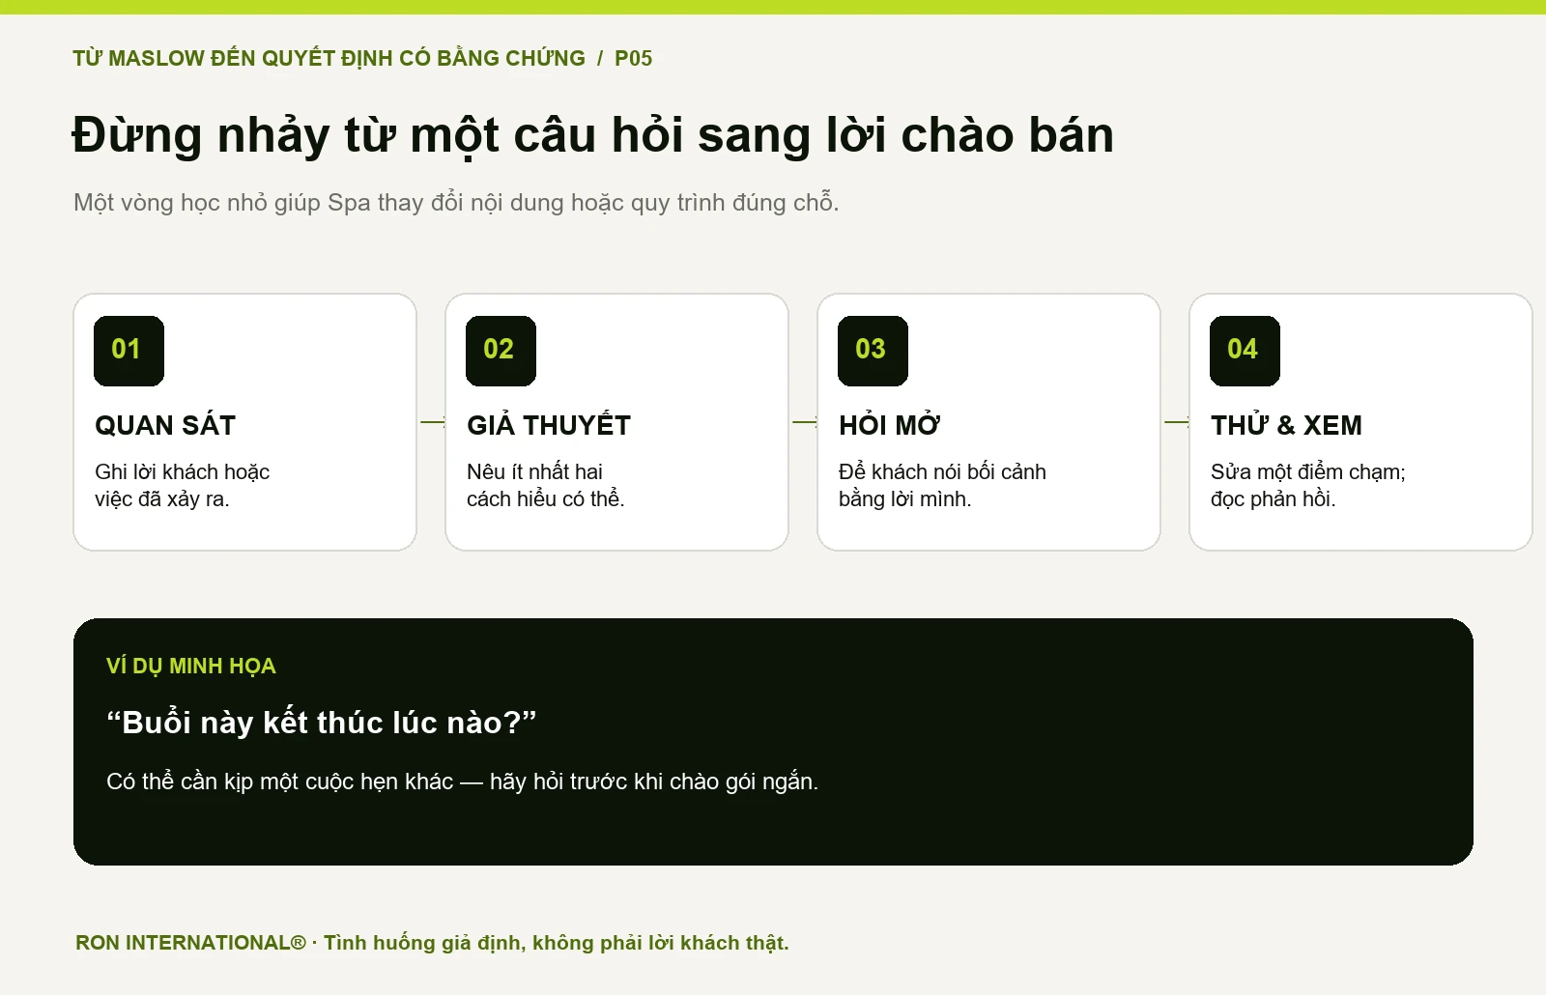Click the footer note "Tình huống giả định, không phải lời khách thật."
This screenshot has height=995, width=1546.
[556, 943]
